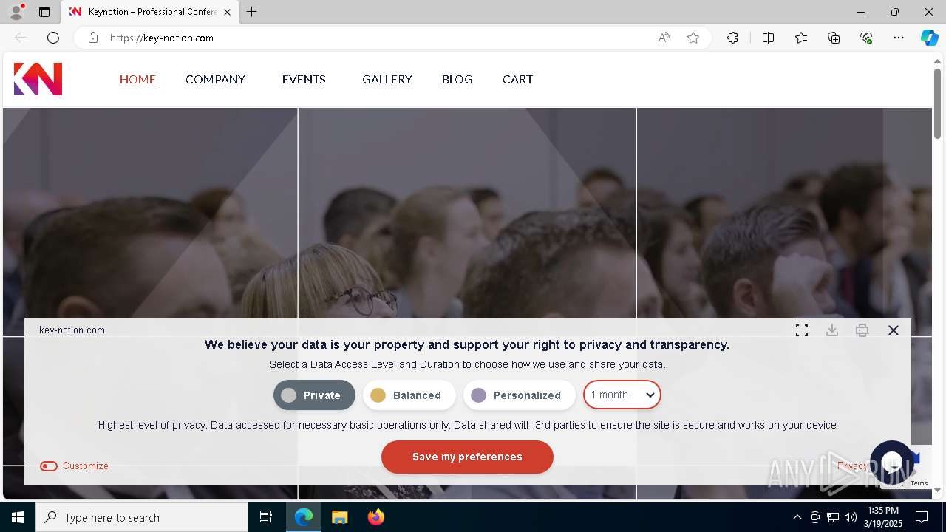Open the Windows Start menu
Screen dimensions: 946x532
point(18,517)
